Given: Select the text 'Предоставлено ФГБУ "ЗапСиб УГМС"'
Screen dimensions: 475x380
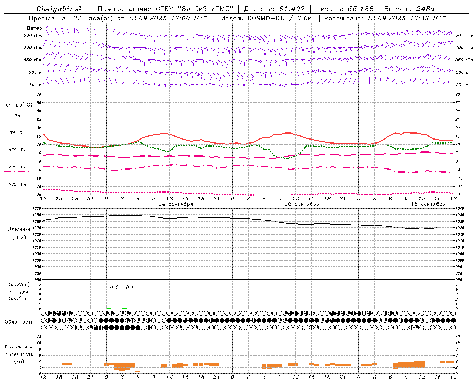Looking at the screenshot, I should pos(166,9).
